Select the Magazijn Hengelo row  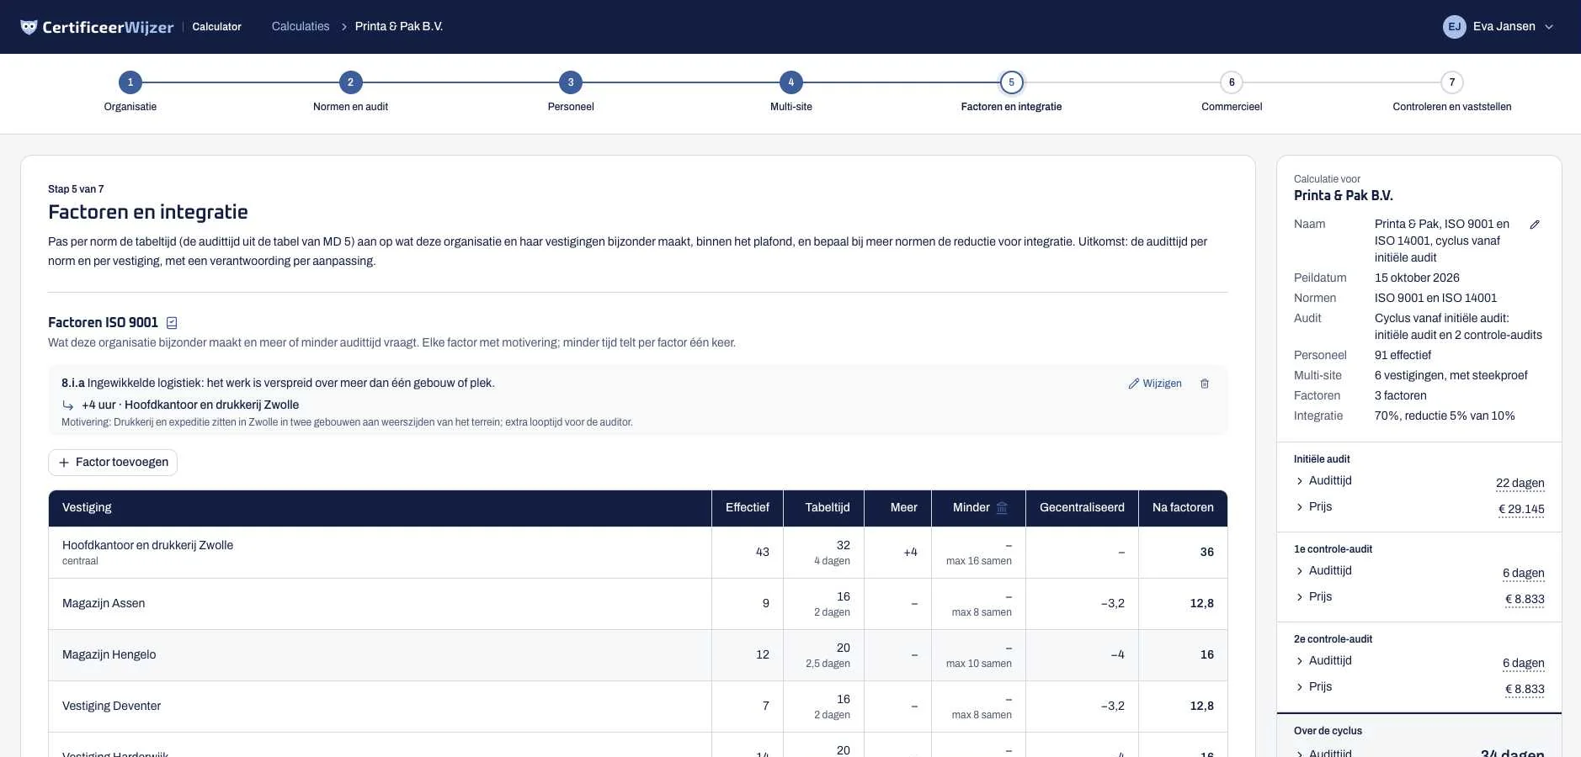[638, 655]
